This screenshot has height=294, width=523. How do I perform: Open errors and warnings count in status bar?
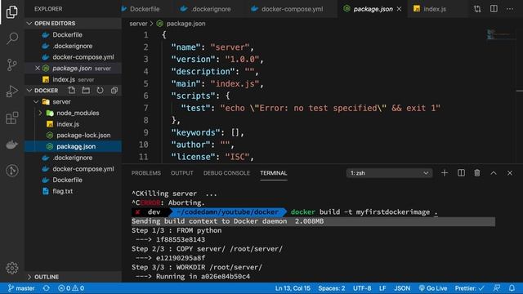tap(71, 288)
